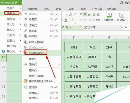Open the font color dropdown arrow
Viewport: 130px width, 103px height.
[69, 20]
